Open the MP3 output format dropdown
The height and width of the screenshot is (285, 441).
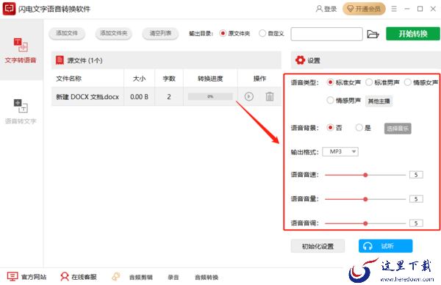pyautogui.click(x=340, y=152)
